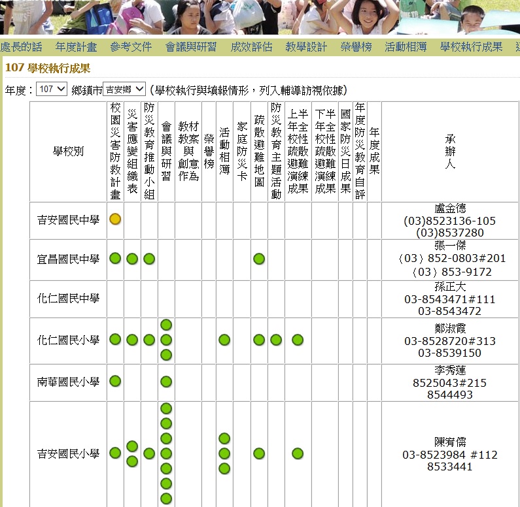The width and height of the screenshot is (520, 507).
Task: Click 宜昌國民中學 校園災害防救計畫 green dot
Action: pyautogui.click(x=115, y=259)
